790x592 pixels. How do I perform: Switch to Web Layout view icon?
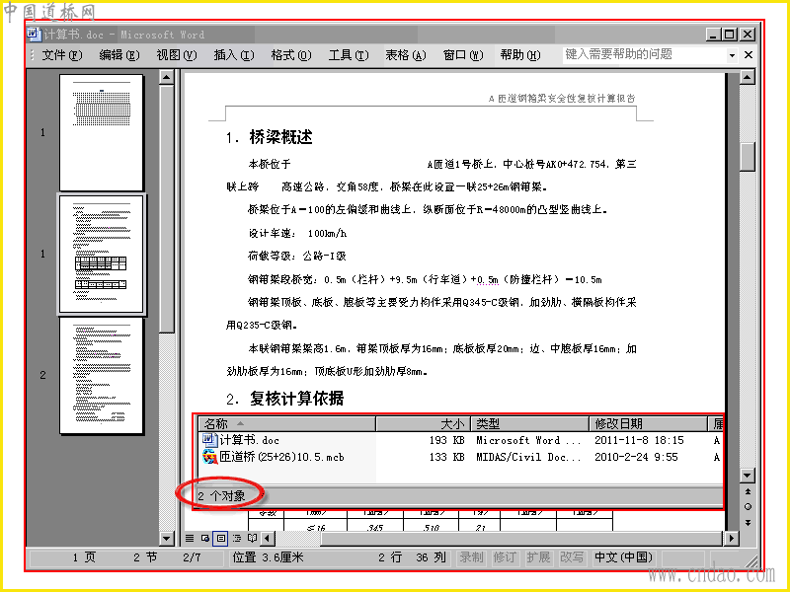[x=205, y=538]
